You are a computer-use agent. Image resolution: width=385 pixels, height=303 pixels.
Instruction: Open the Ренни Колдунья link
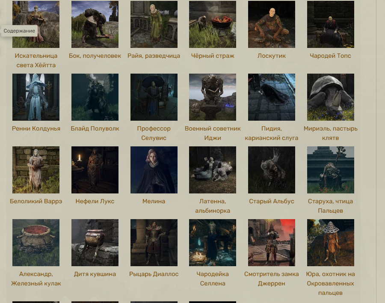[x=36, y=128]
